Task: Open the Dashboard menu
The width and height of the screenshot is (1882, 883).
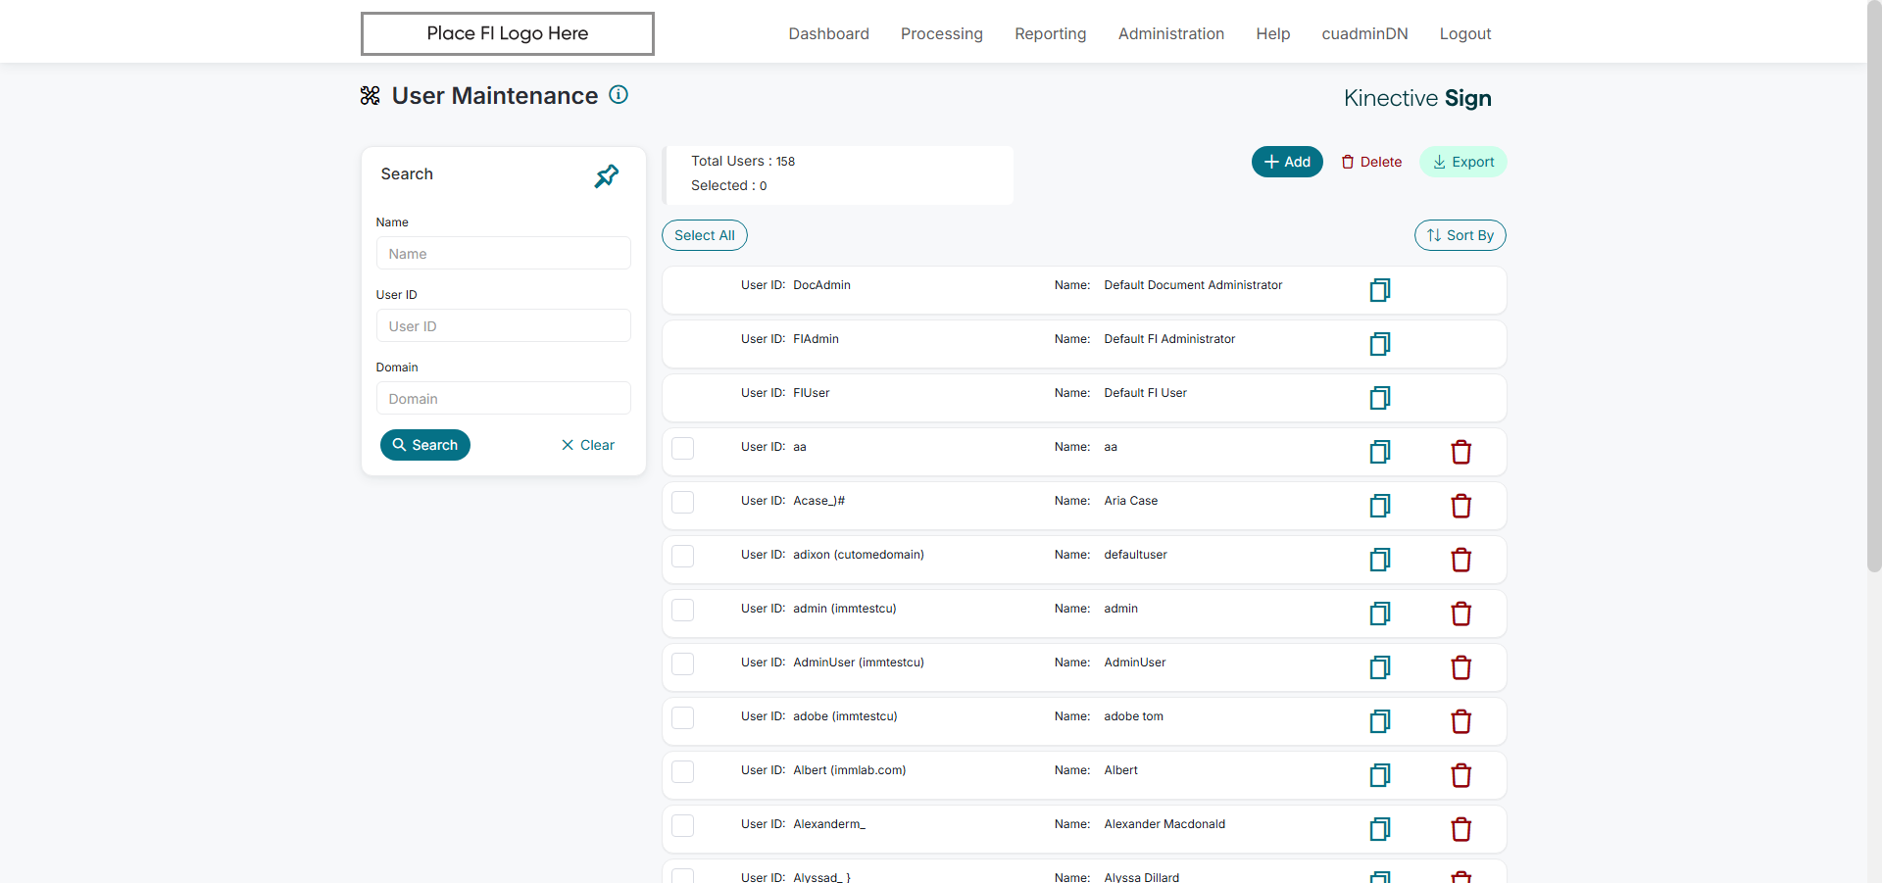Action: (828, 33)
